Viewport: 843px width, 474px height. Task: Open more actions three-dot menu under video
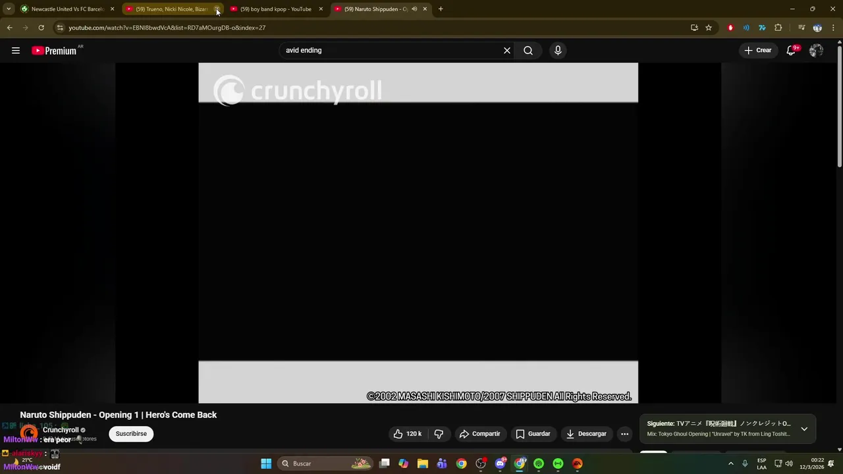point(624,434)
